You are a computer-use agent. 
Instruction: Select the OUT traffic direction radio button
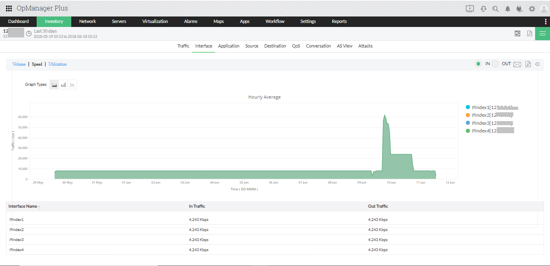tap(495, 64)
